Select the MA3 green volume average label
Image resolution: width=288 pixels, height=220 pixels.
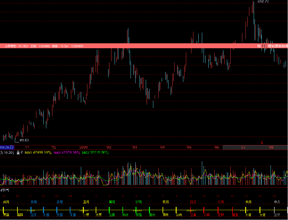tap(95, 153)
